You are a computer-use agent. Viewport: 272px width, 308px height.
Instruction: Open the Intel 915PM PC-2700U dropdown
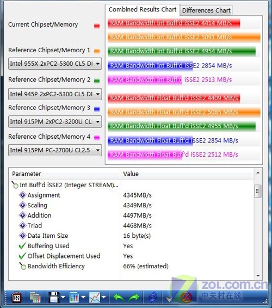click(x=55, y=150)
